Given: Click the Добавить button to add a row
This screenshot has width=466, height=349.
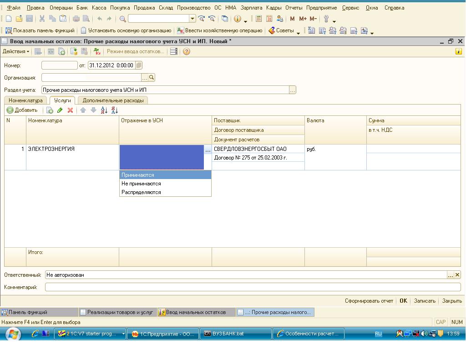Looking at the screenshot, I should click(22, 110).
